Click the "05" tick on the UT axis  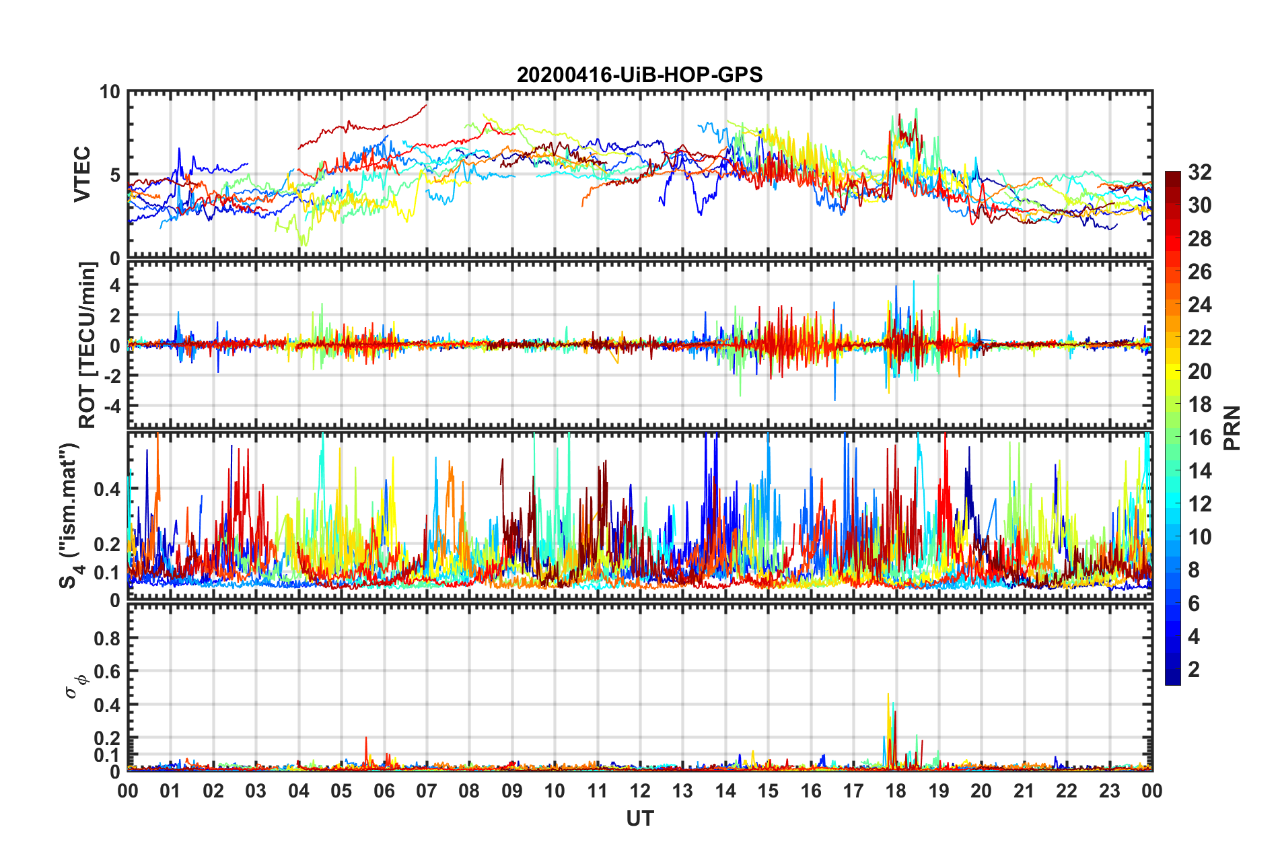coord(341,791)
